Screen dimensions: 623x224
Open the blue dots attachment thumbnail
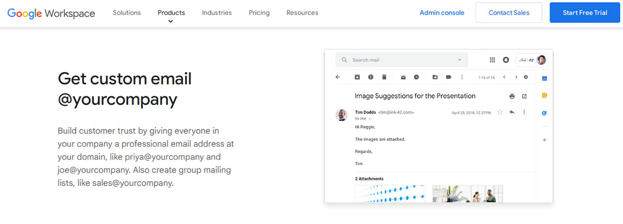390,194
